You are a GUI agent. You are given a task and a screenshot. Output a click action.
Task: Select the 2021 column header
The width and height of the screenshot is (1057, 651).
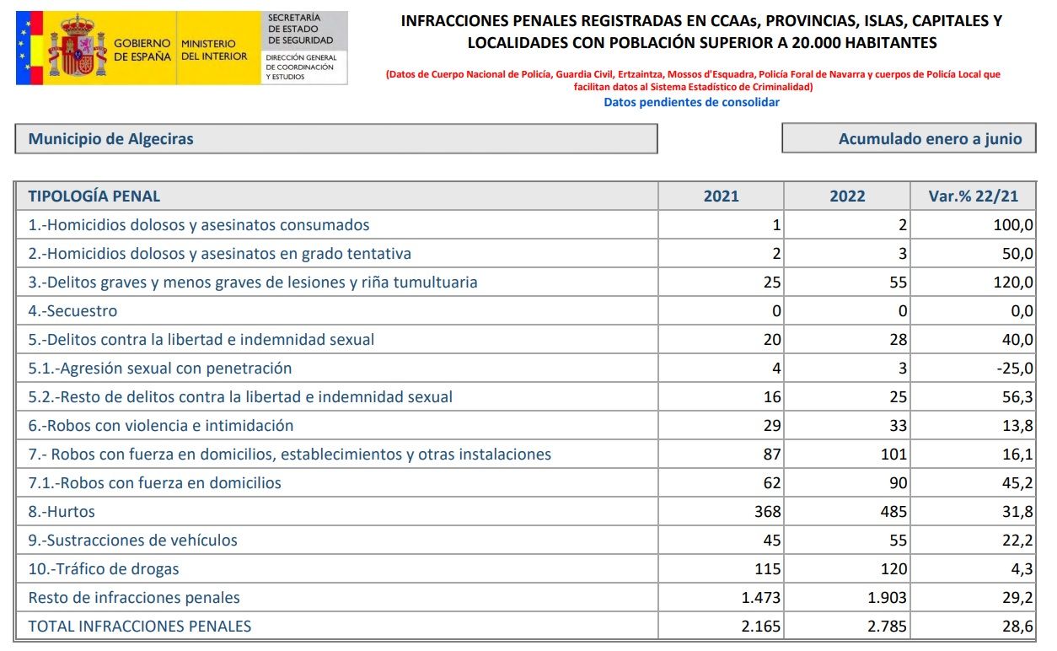click(x=721, y=195)
